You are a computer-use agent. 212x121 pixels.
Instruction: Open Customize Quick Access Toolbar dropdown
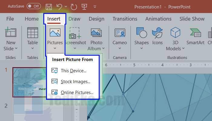coord(95,6)
